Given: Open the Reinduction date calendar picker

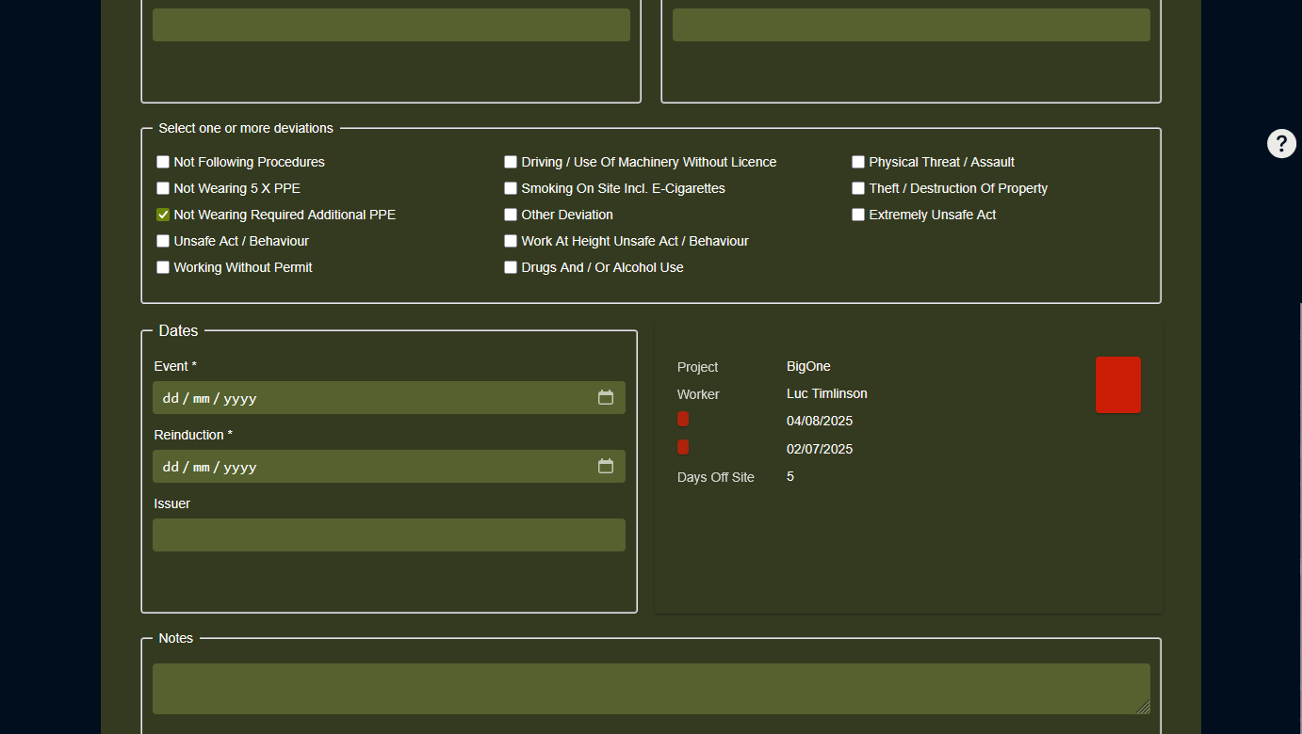Looking at the screenshot, I should click(x=606, y=466).
